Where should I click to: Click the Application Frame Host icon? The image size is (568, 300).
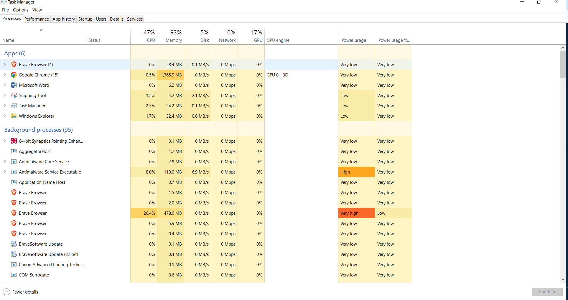click(x=14, y=182)
